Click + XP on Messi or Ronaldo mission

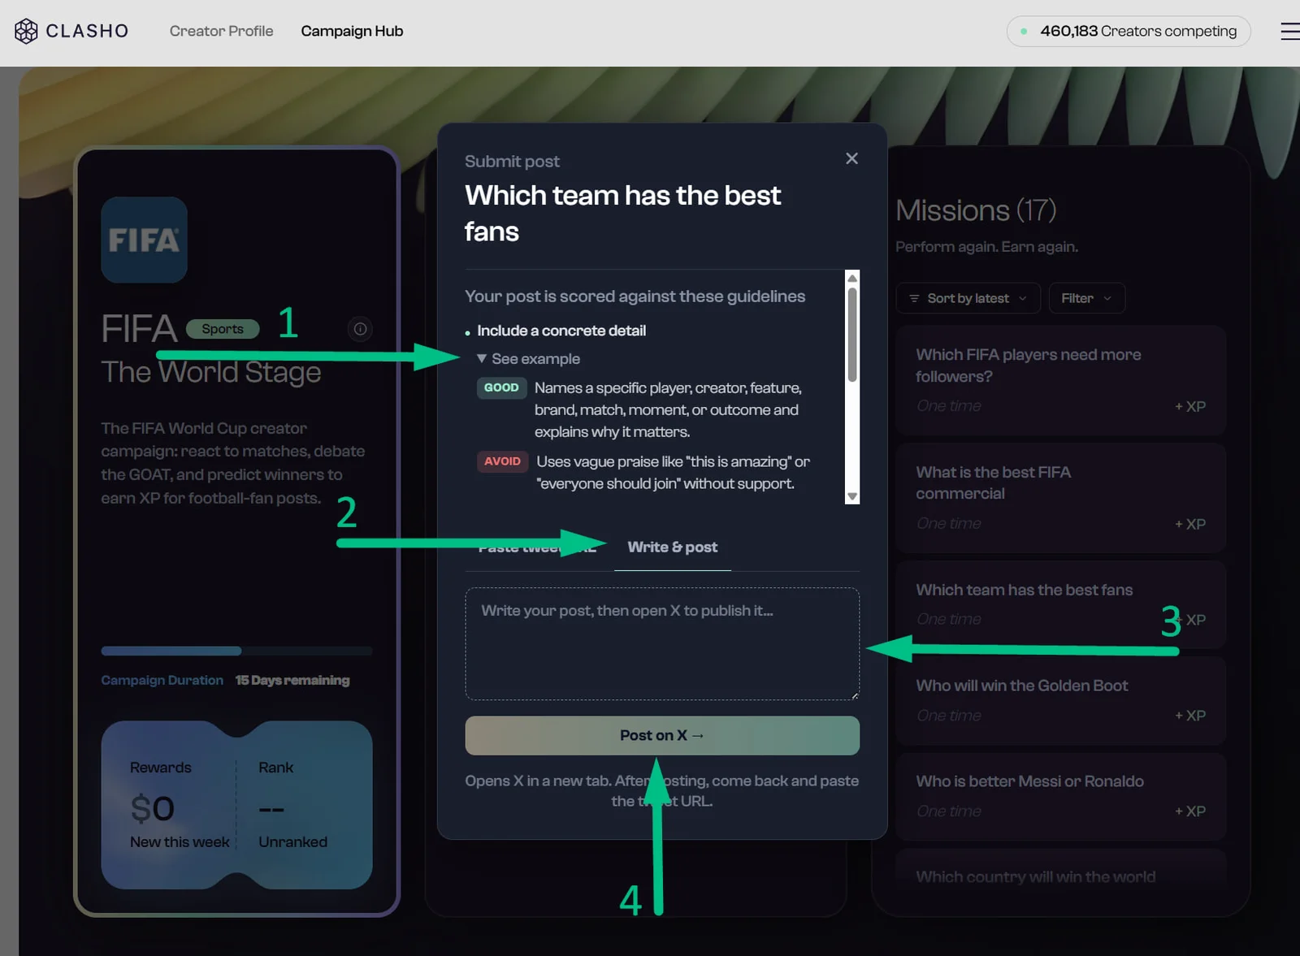point(1190,811)
